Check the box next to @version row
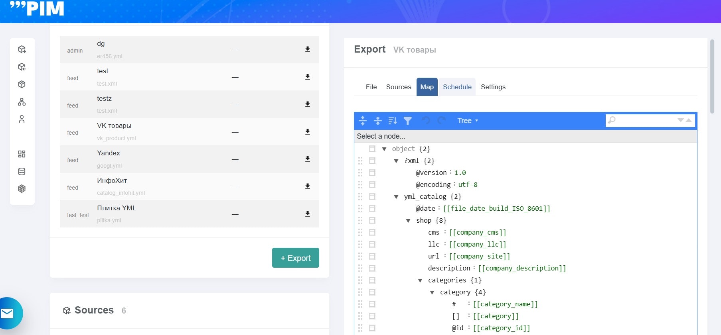This screenshot has height=335, width=721. click(x=372, y=172)
